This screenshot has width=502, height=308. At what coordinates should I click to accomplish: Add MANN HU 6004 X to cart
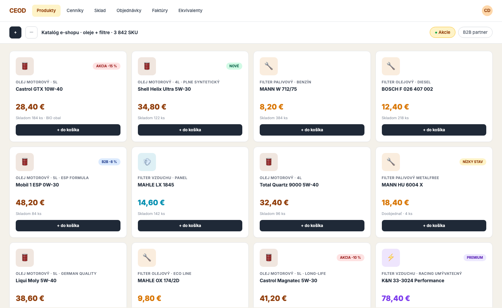(434, 226)
